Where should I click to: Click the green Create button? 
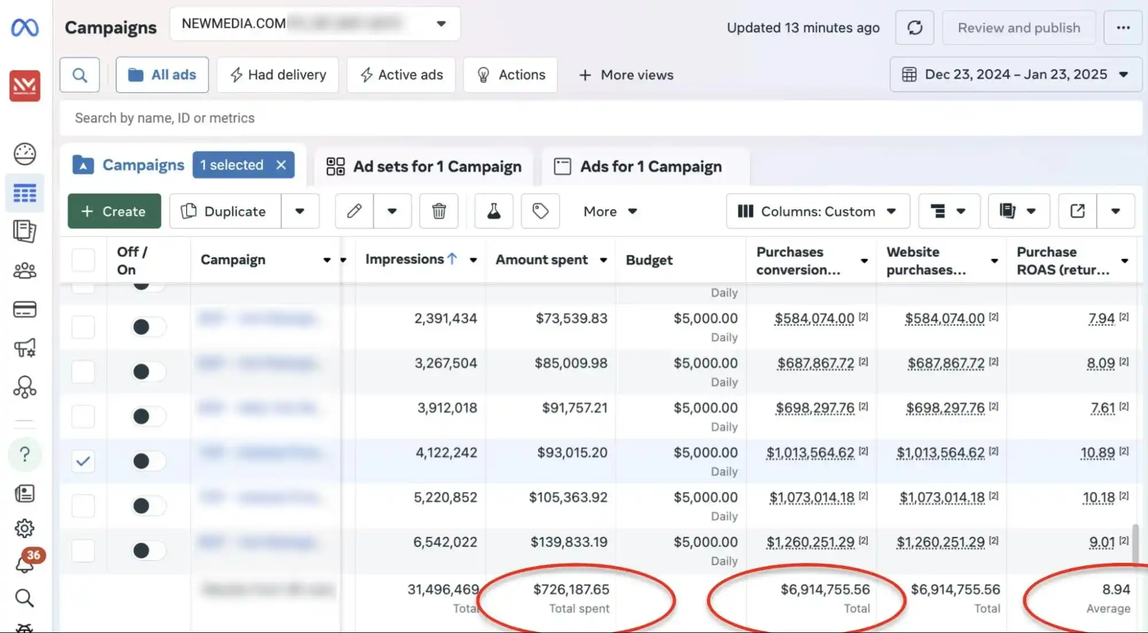click(114, 211)
